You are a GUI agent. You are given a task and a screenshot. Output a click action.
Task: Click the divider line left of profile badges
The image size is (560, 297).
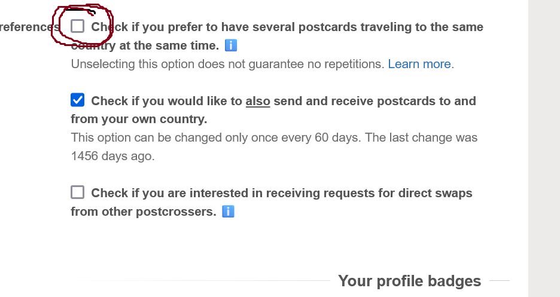point(209,280)
